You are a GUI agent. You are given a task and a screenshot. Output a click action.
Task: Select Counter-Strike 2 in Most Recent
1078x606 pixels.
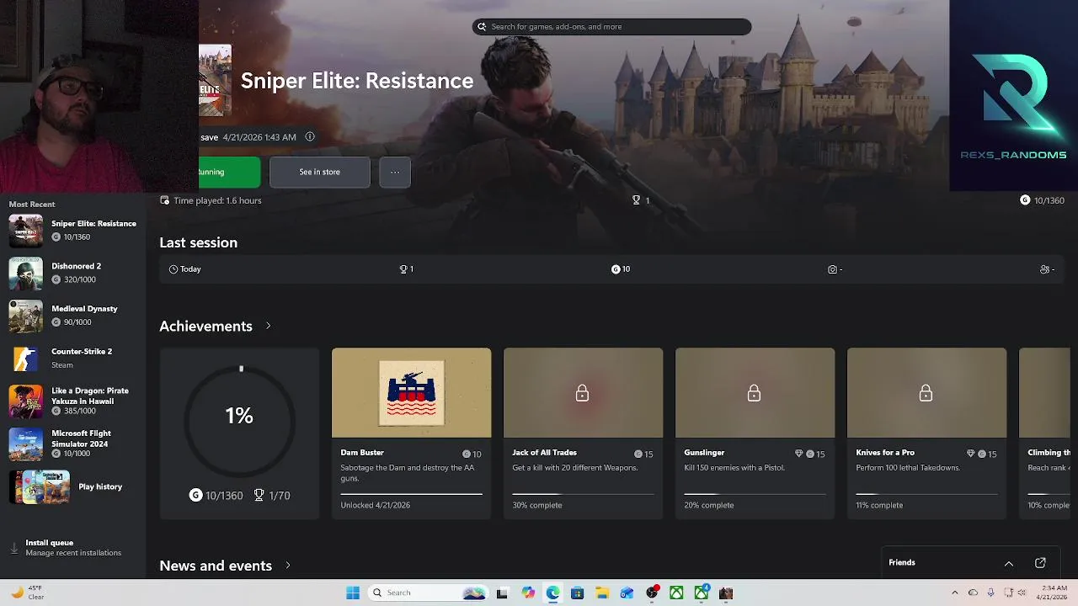click(x=72, y=358)
